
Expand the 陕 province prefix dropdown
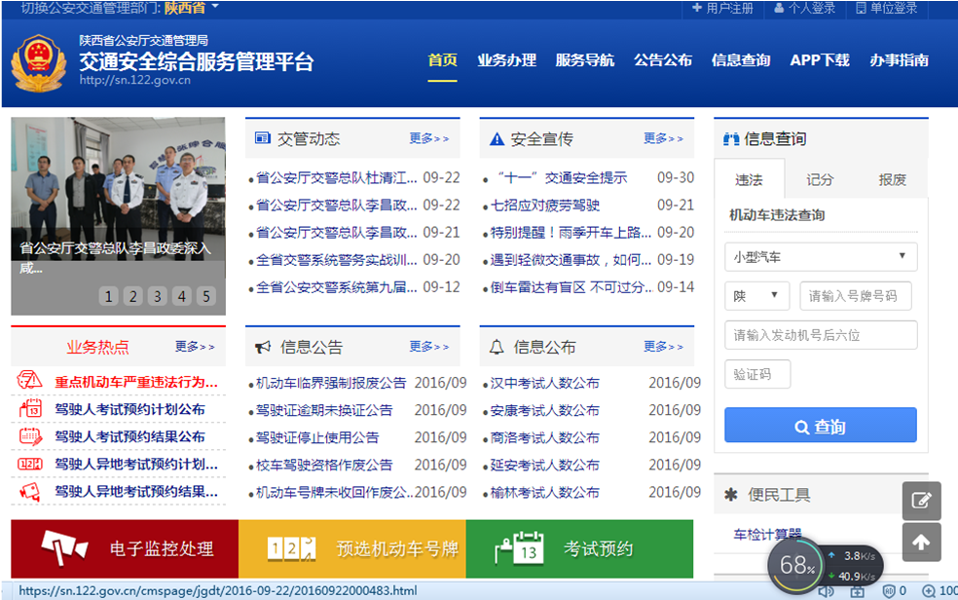(x=756, y=296)
